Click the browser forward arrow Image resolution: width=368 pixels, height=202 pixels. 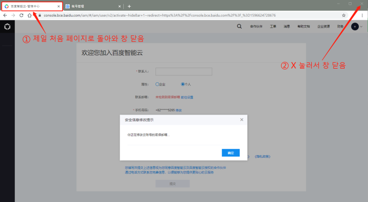pos(13,15)
